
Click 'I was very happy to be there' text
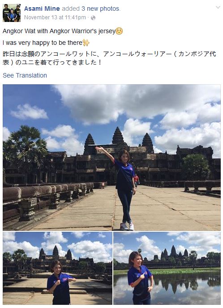coord(43,43)
